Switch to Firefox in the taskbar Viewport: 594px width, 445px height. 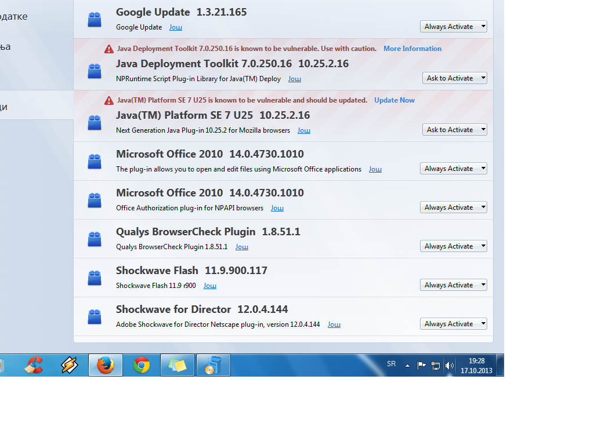(106, 365)
